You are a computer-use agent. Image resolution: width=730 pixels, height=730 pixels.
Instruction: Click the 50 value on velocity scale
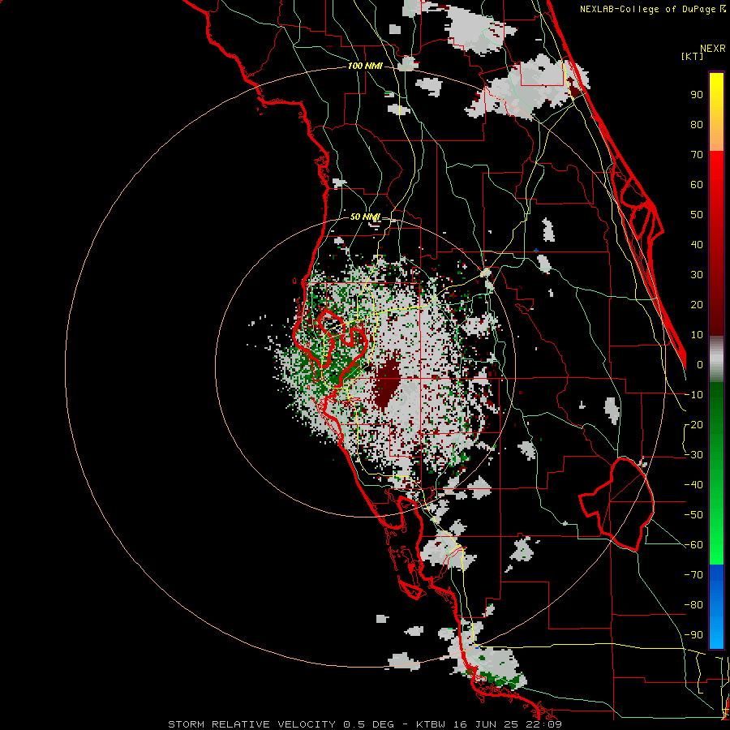pos(697,215)
